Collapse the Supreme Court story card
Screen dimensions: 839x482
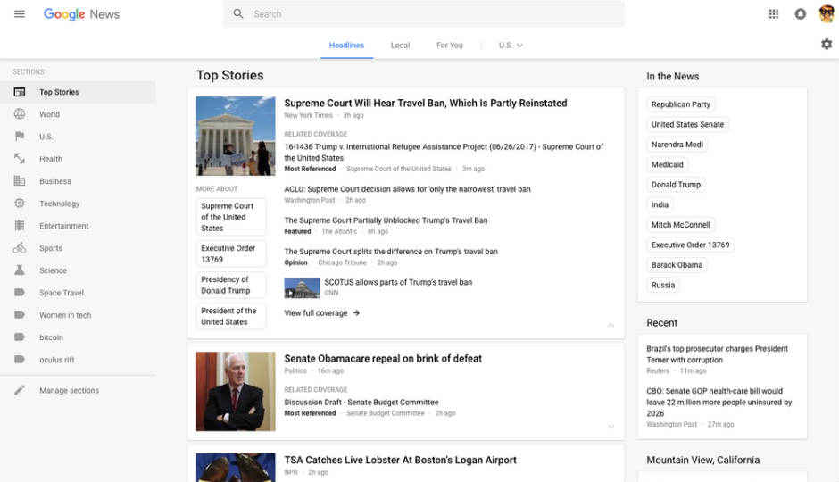(611, 325)
